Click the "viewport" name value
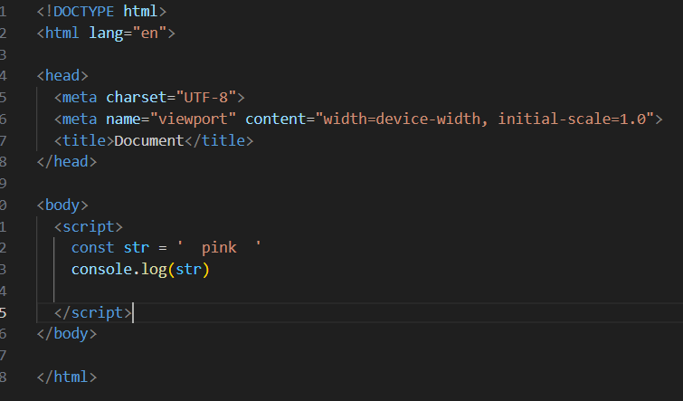The image size is (683, 401). 193,119
